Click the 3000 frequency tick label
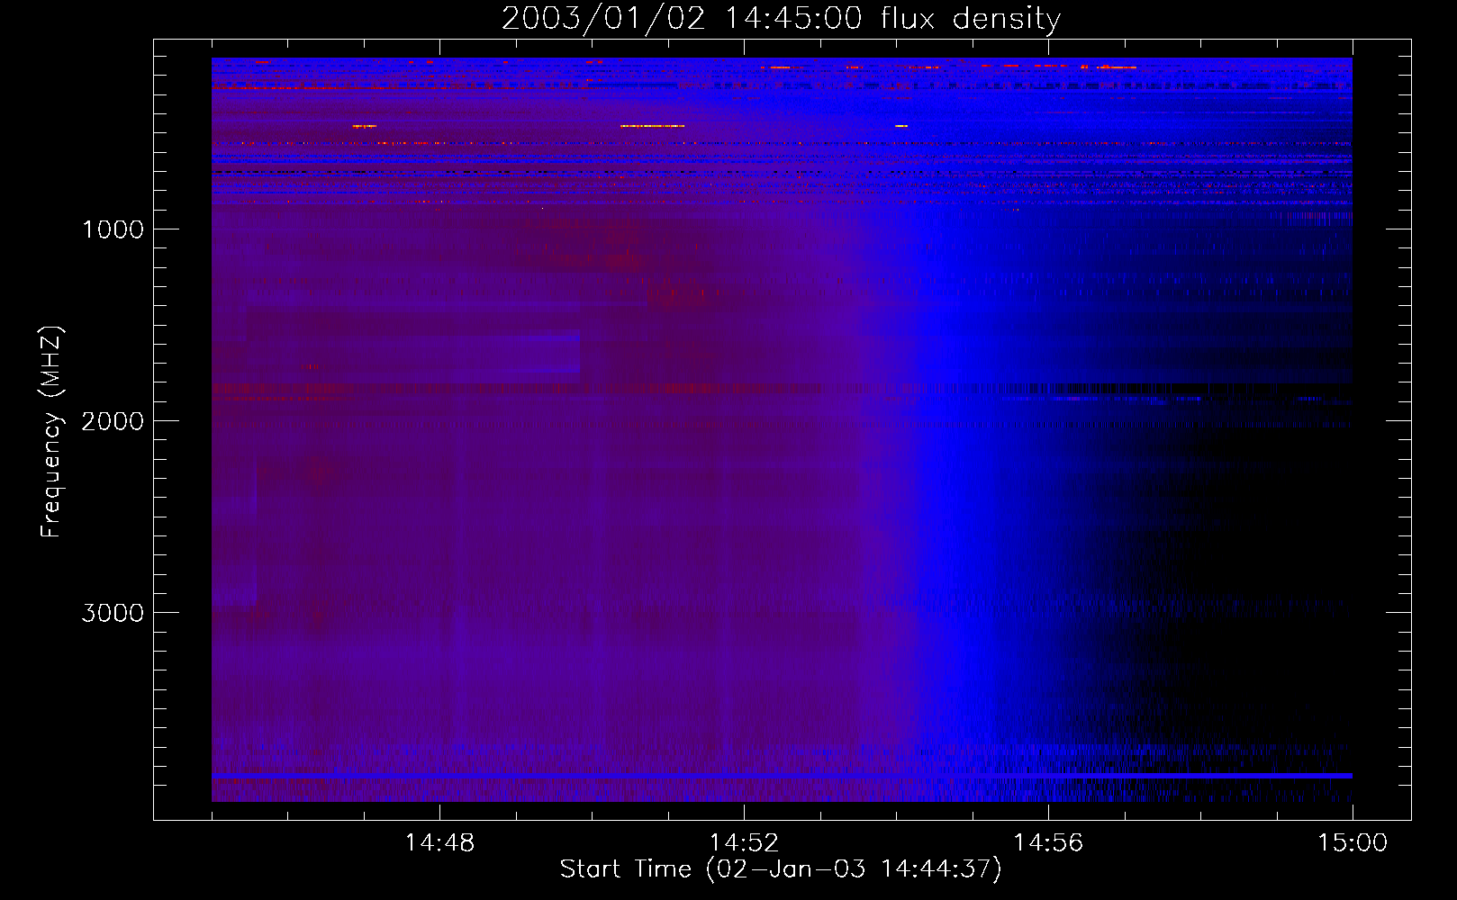This screenshot has width=1457, height=900. [x=113, y=613]
